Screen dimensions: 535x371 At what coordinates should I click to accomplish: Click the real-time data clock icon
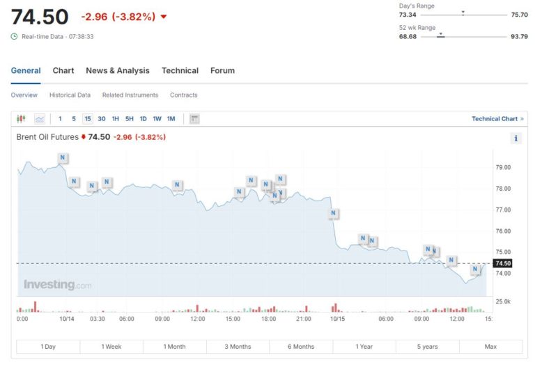(14, 36)
